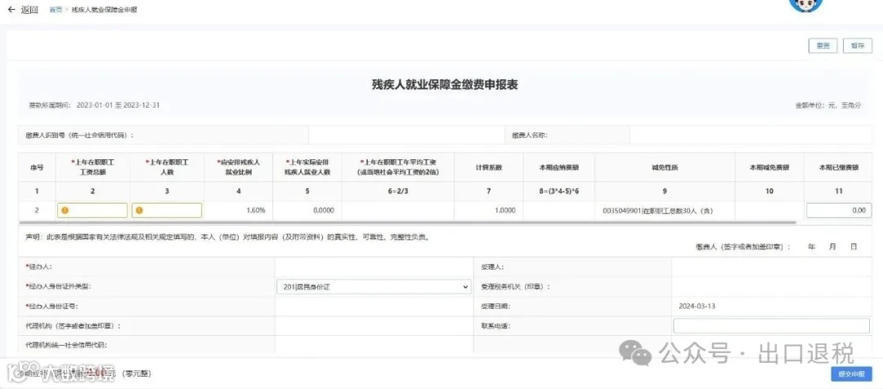Click the 计算系数 column header
Screen dimensions: 883x389
[488, 168]
